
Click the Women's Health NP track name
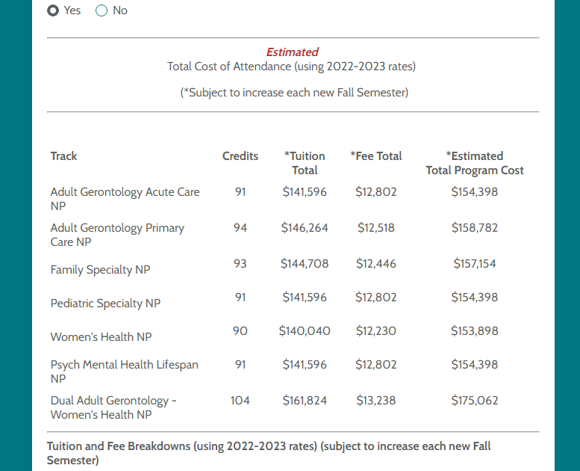pyautogui.click(x=101, y=337)
